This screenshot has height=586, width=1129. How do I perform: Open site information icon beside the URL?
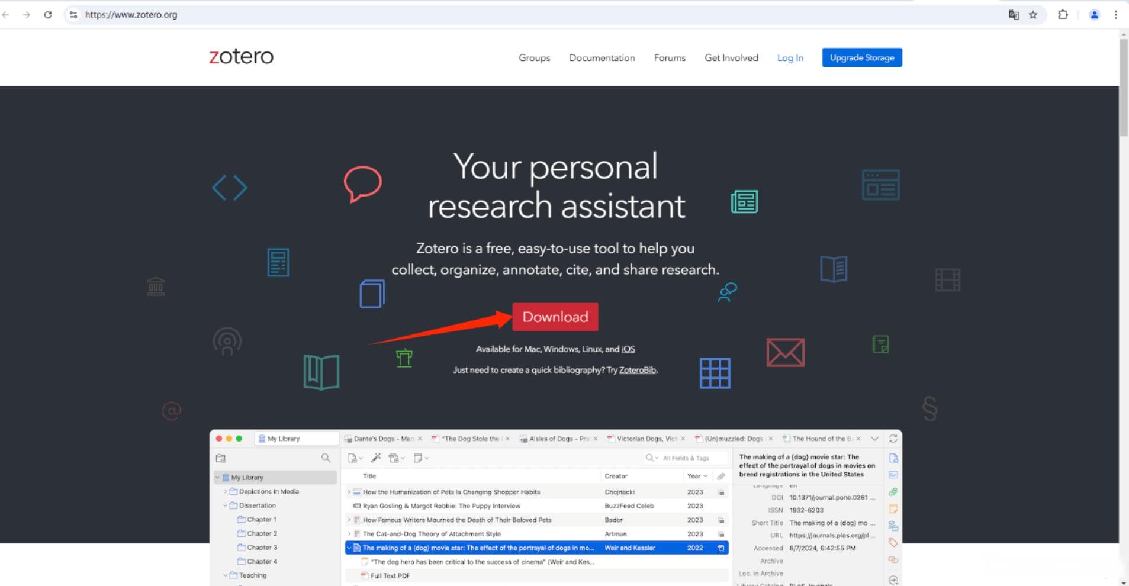point(73,15)
